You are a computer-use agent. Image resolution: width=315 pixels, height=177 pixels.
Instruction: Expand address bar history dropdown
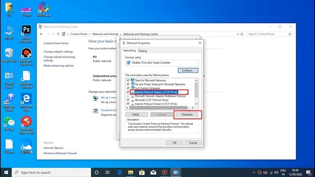(238, 34)
